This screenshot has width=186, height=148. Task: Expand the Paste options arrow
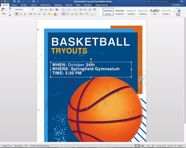pyautogui.click(x=7, y=10)
